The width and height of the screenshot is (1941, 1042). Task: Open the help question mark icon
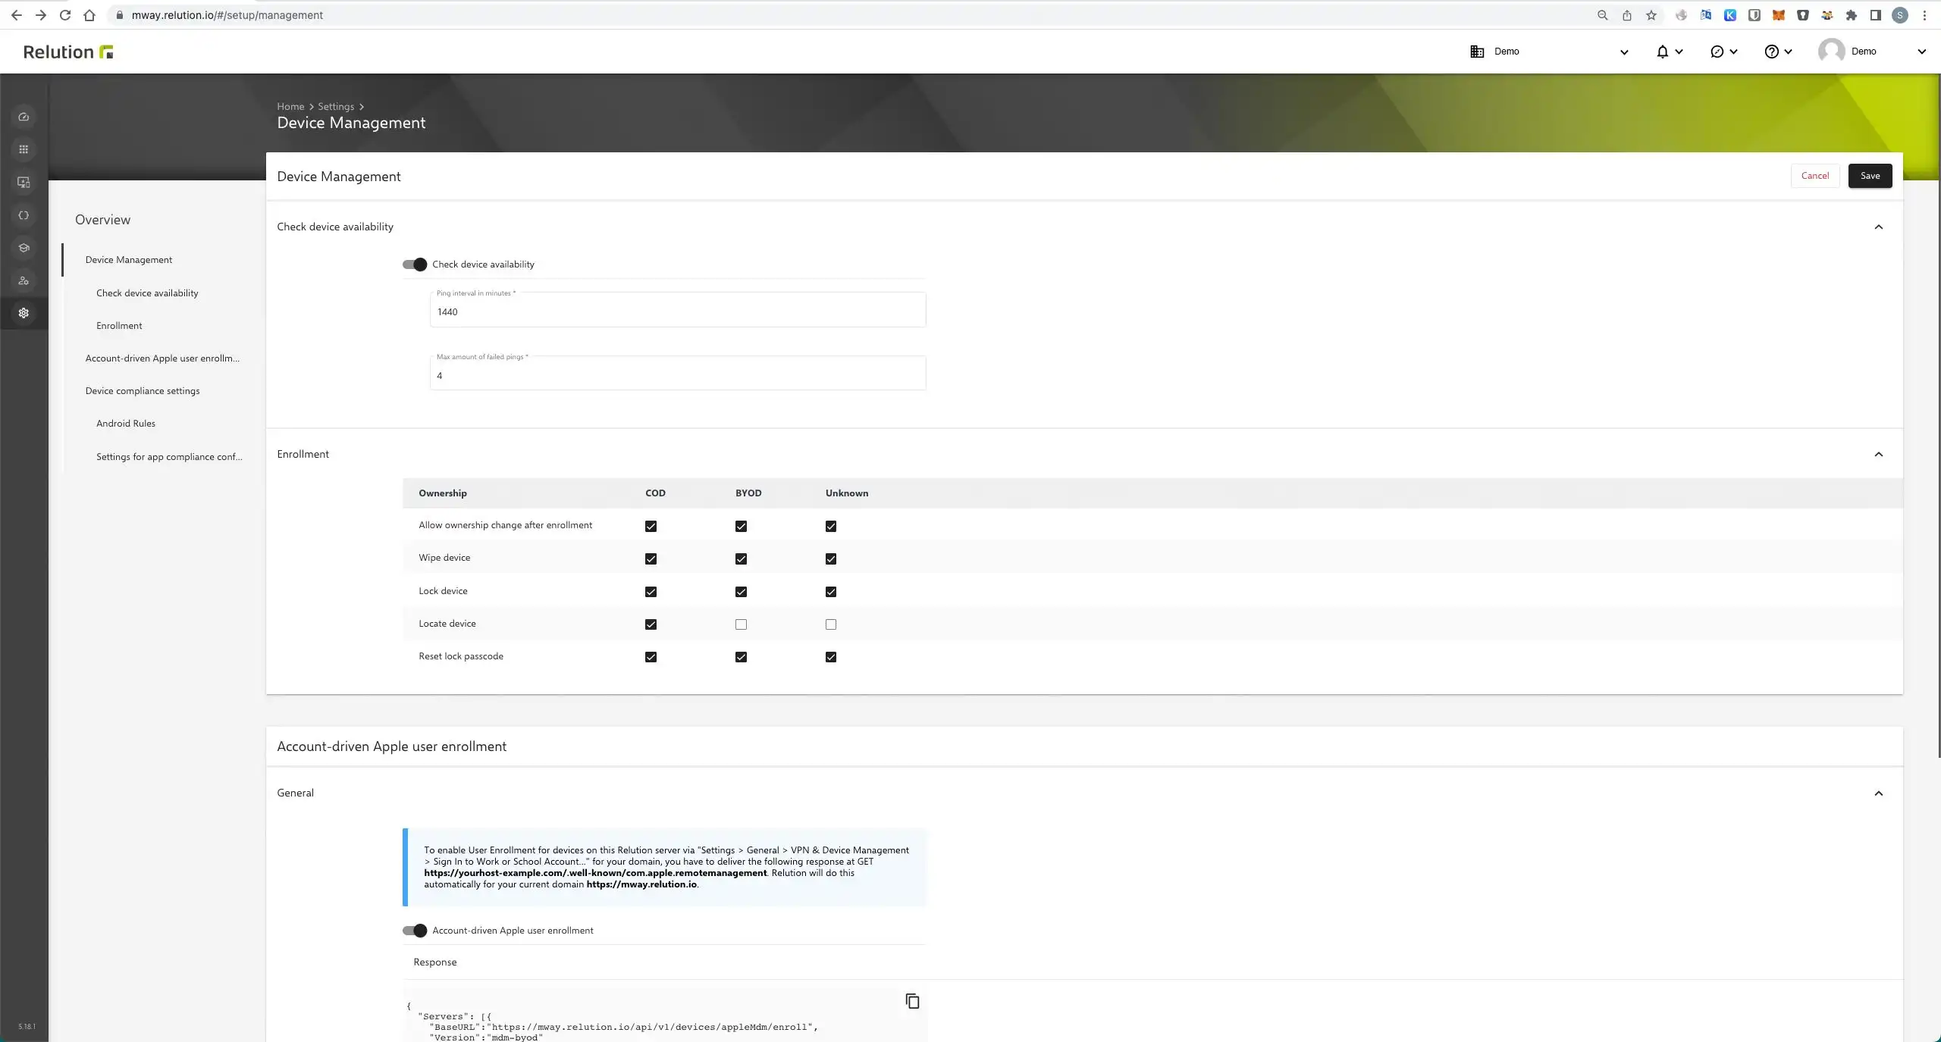point(1771,52)
